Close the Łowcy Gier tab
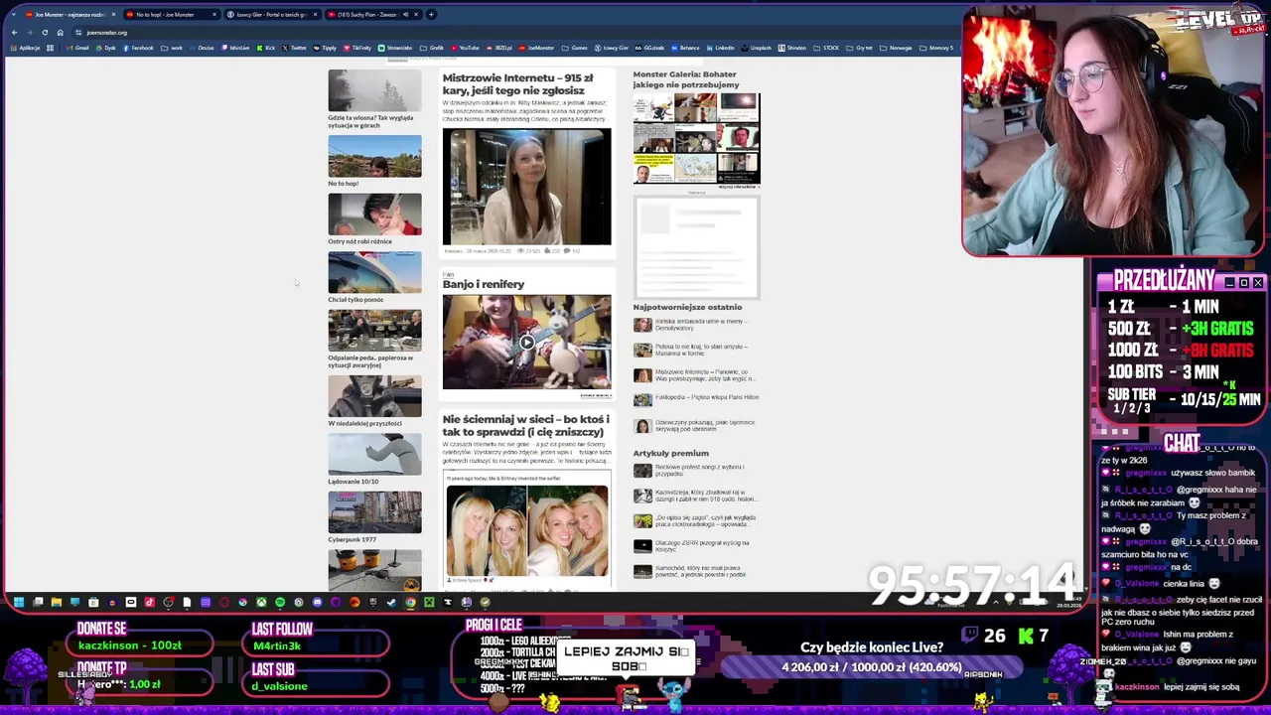The width and height of the screenshot is (1271, 715). click(x=315, y=14)
